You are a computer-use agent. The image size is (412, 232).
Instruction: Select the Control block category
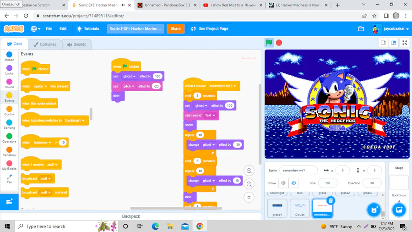tap(9, 111)
